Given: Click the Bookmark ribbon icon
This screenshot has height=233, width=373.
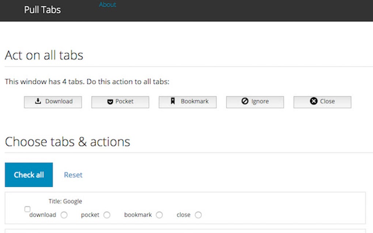Looking at the screenshot, I should (173, 102).
